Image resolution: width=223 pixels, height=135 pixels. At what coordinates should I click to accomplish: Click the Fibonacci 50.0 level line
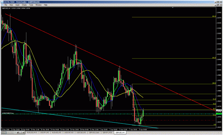(173, 105)
